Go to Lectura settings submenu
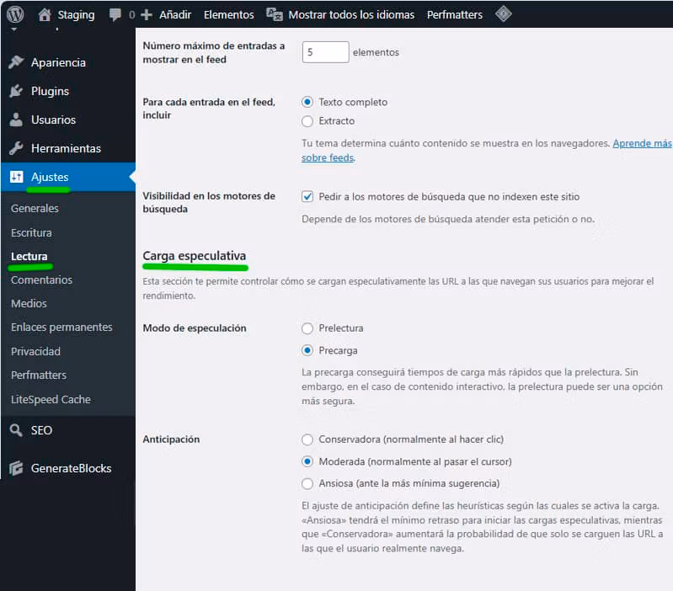The width and height of the screenshot is (673, 591). [x=29, y=256]
